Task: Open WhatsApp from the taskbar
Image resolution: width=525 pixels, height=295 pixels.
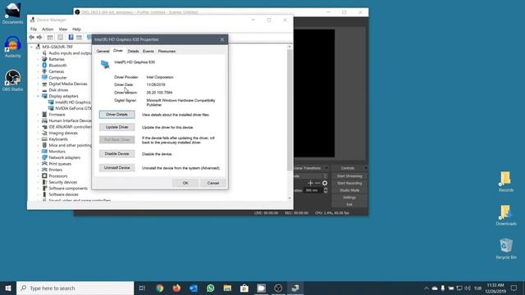Action: (x=210, y=288)
